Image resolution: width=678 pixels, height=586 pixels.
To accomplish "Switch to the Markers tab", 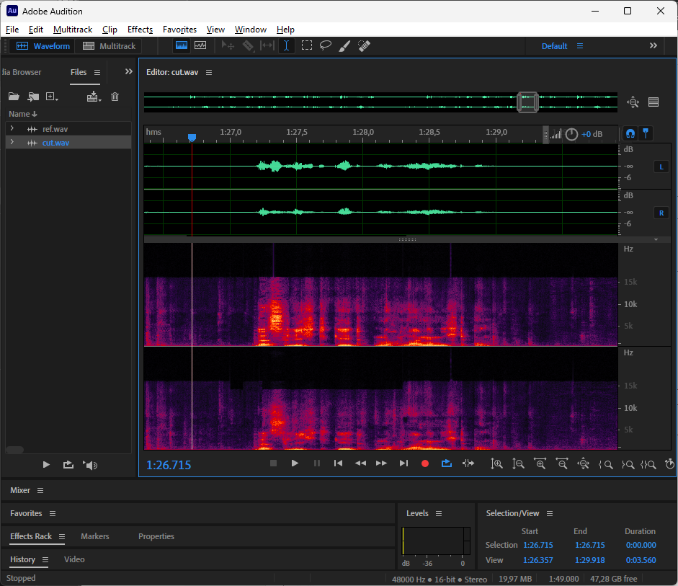I will [95, 536].
